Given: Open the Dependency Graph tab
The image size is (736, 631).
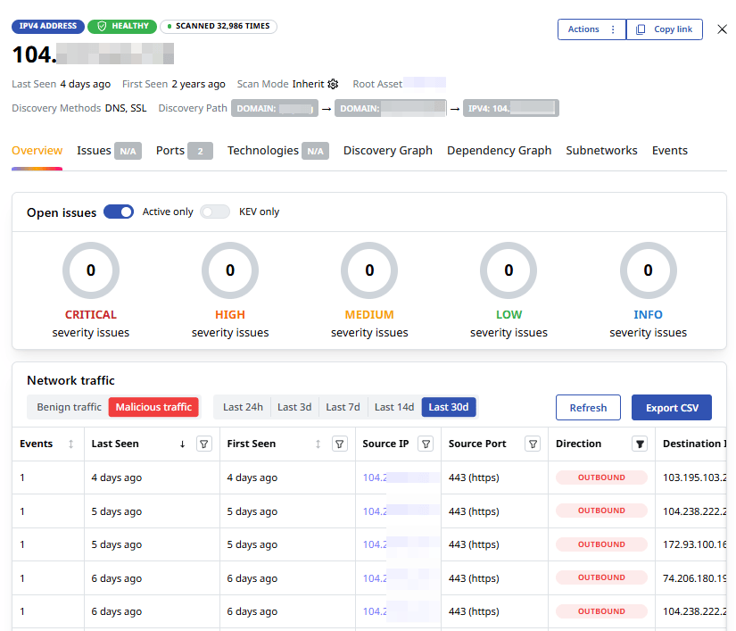Looking at the screenshot, I should tap(499, 151).
